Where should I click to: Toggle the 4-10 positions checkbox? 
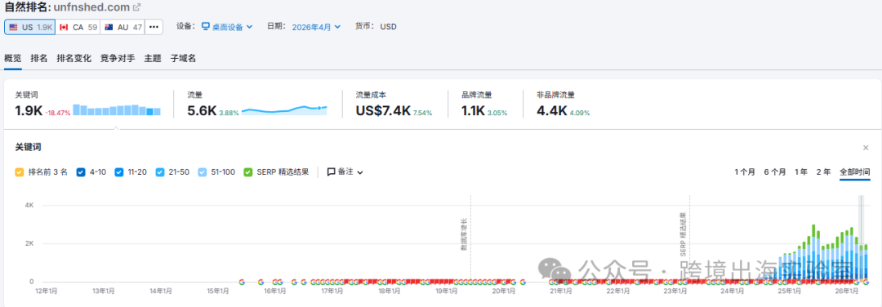80,172
